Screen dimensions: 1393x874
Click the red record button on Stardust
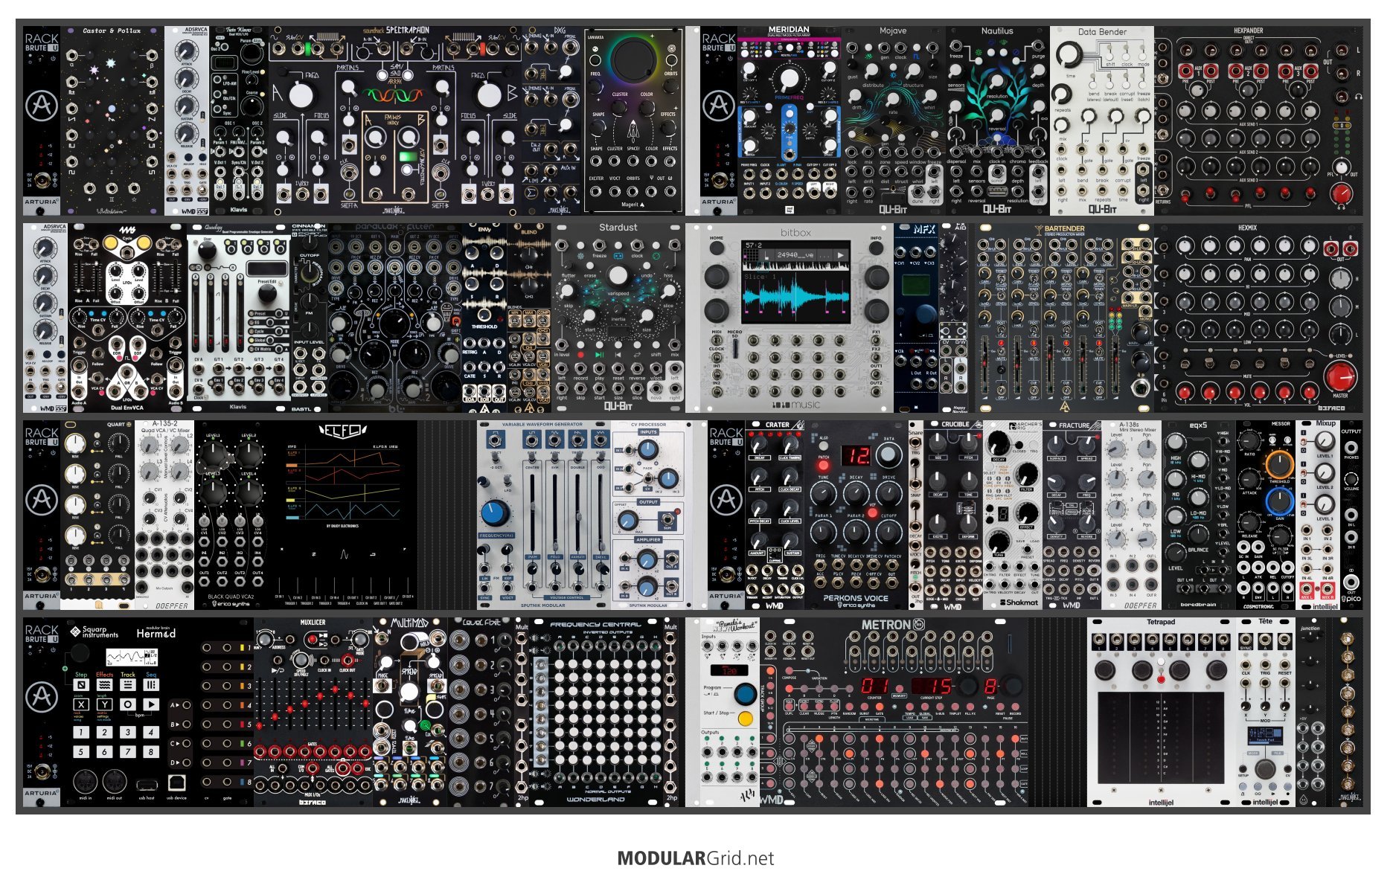(x=580, y=355)
